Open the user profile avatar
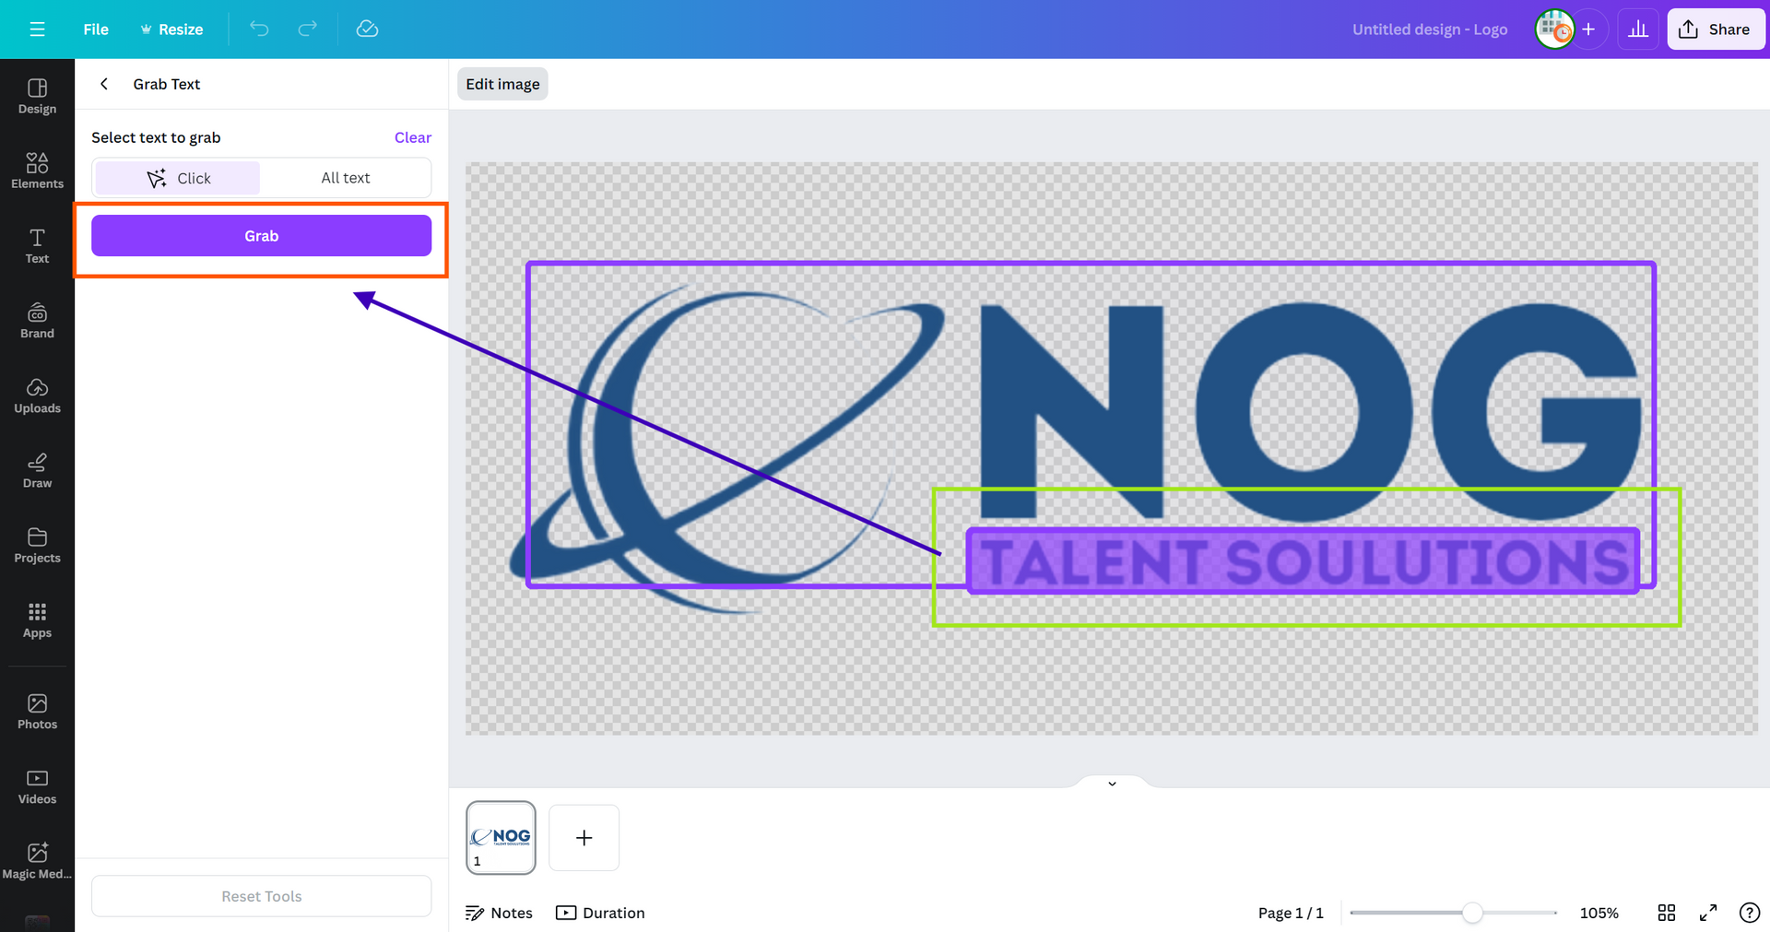 pos(1554,29)
